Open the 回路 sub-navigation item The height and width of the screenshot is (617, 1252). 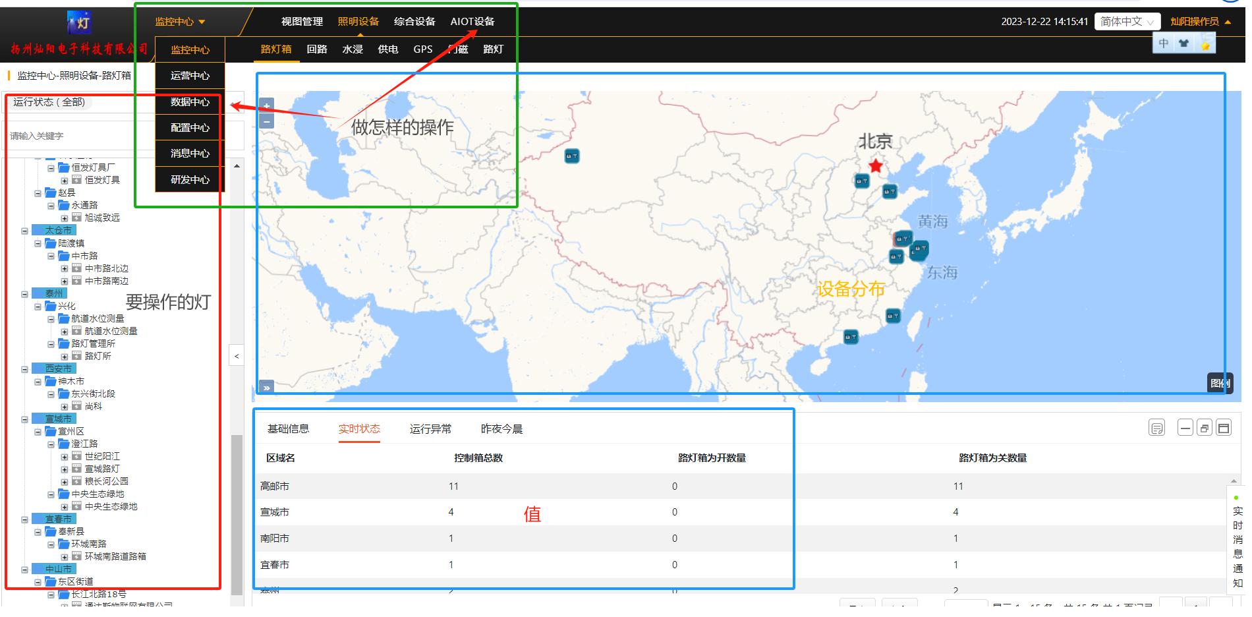[x=317, y=49]
